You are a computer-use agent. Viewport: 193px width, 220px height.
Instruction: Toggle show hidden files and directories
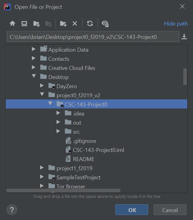coord(105,24)
